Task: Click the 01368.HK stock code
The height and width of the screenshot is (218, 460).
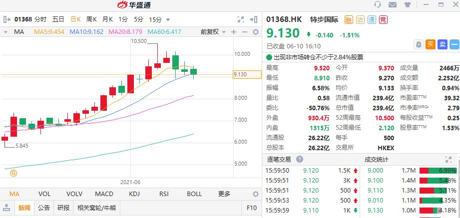Action: [284, 19]
